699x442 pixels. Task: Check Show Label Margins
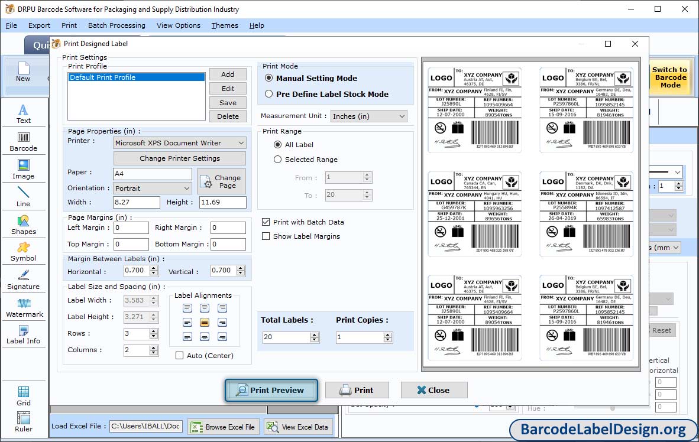(x=266, y=236)
